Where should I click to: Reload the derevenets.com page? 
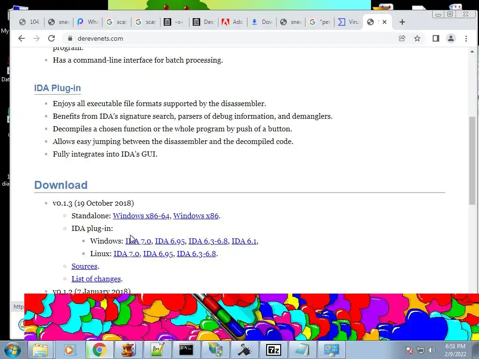[x=51, y=38]
